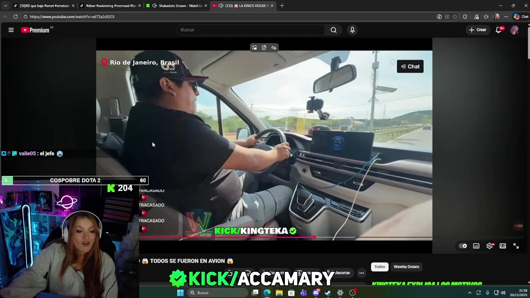Open File Explorer from the taskbar
Image resolution: width=530 pixels, height=298 pixels.
point(279,293)
